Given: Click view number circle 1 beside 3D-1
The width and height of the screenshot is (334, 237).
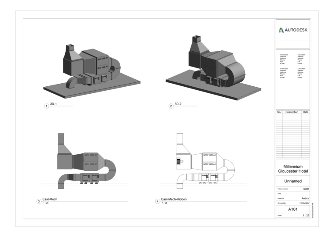Looking at the screenshot, I should [46, 106].
